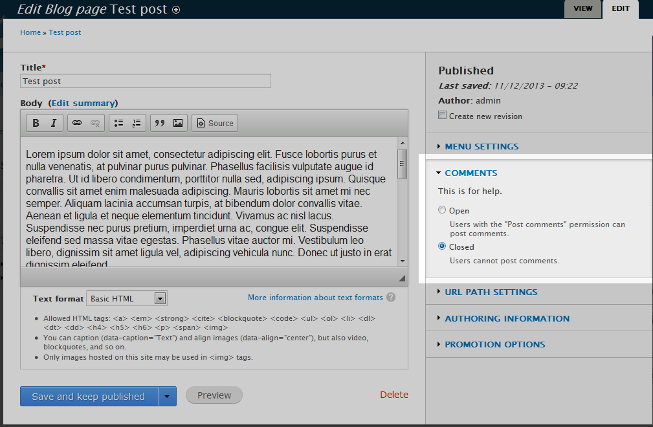Image resolution: width=653 pixels, height=427 pixels.
Task: Click the Delete link
Action: point(394,395)
